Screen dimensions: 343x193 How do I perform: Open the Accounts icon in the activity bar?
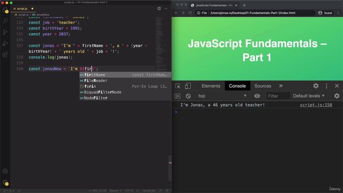click(x=5, y=171)
